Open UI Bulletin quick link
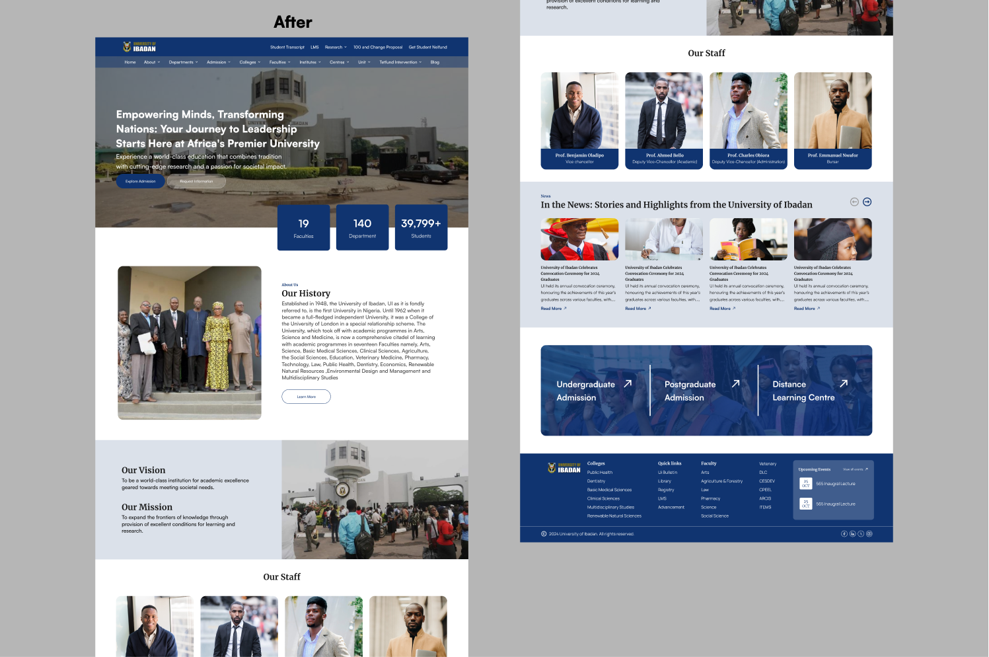The height and width of the screenshot is (657, 989). (667, 473)
